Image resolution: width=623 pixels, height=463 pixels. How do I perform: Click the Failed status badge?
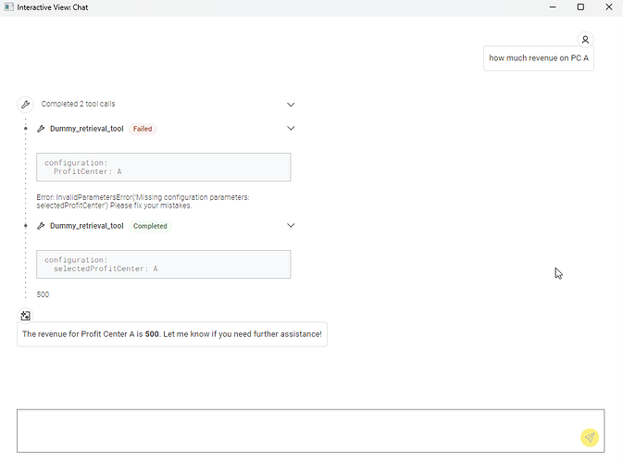pyautogui.click(x=143, y=129)
